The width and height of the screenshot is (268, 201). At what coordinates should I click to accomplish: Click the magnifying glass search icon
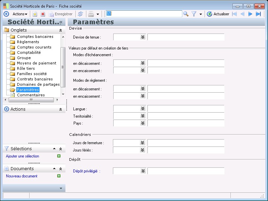186,14
